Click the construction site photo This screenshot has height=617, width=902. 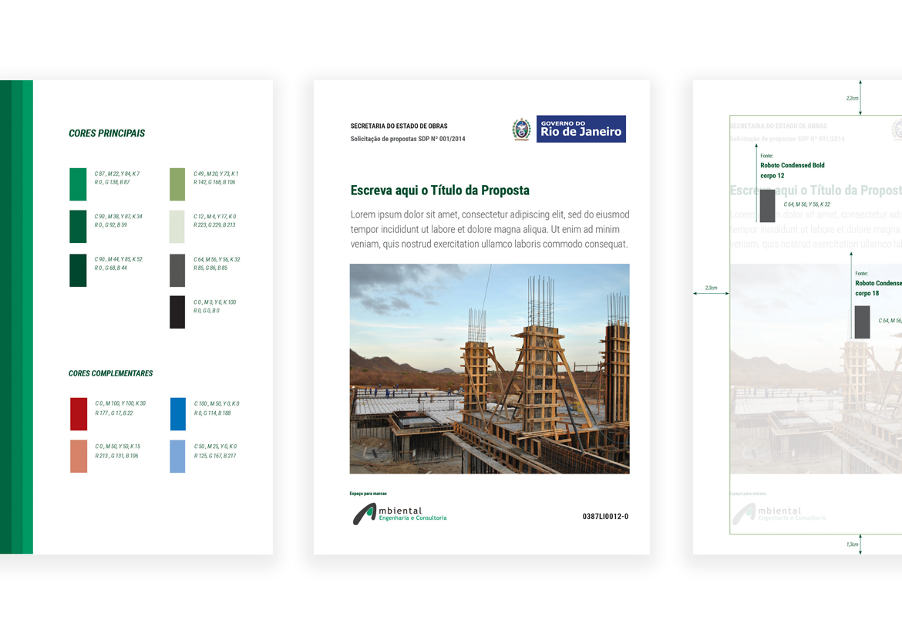click(490, 369)
